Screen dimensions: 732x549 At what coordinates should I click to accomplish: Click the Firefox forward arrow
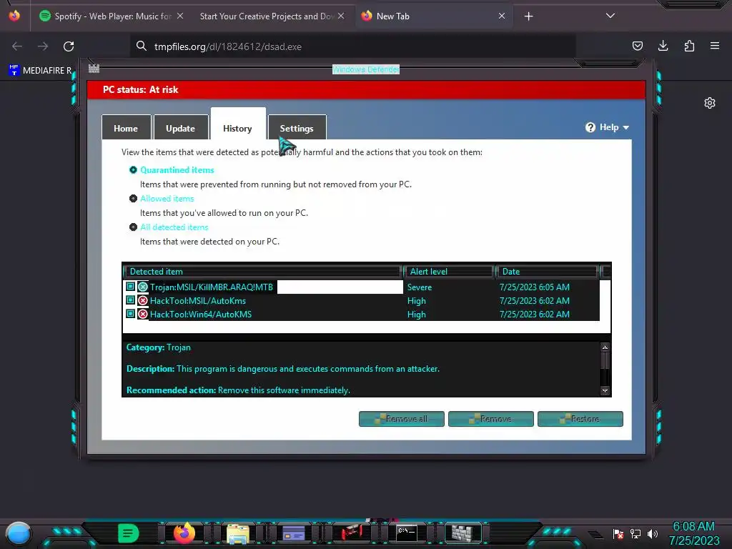click(43, 46)
